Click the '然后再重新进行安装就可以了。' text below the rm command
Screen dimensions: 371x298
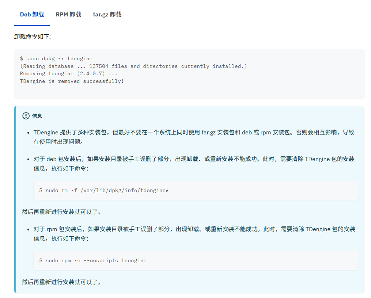[62, 212]
